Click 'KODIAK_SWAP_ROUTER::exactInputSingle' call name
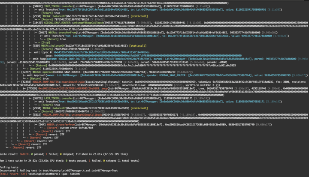Viewport: 309px width, 177px height. (58, 82)
